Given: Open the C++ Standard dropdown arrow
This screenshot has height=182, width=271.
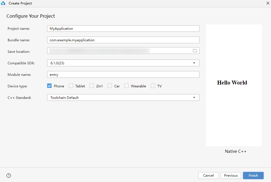Looking at the screenshot, I should click(x=194, y=97).
